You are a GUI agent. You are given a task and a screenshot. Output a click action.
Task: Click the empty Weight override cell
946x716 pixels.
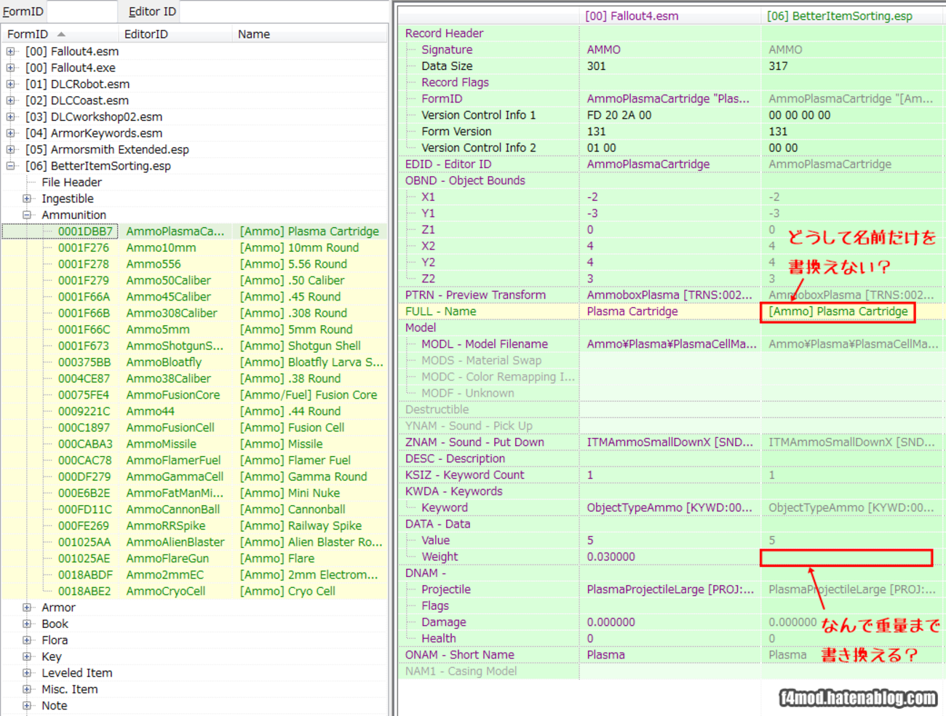(x=846, y=557)
